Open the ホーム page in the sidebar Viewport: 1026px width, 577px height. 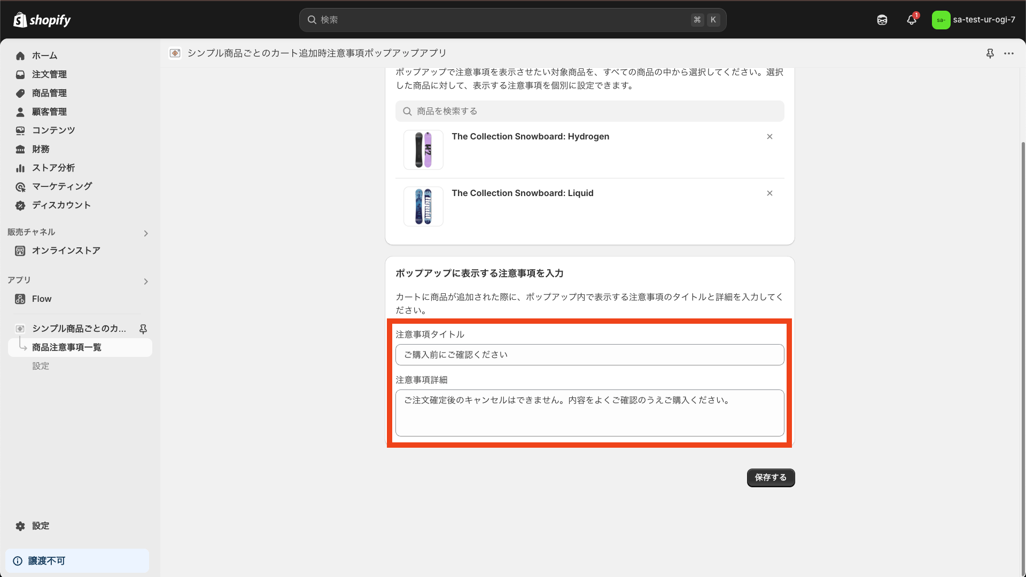click(x=45, y=56)
